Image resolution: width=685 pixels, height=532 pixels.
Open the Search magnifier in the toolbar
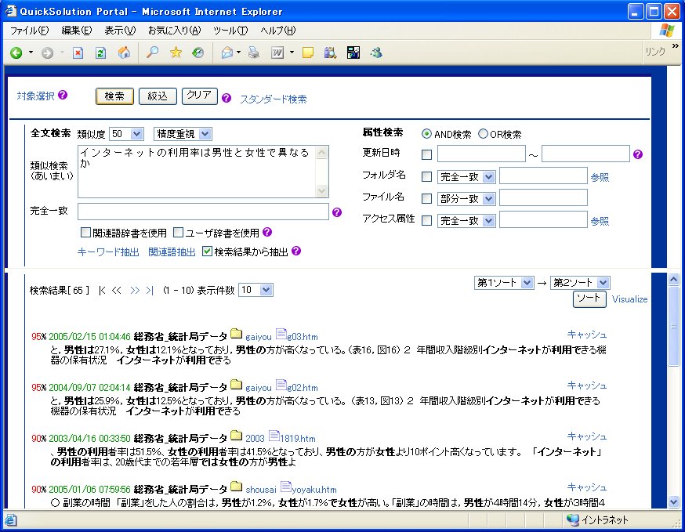point(152,52)
